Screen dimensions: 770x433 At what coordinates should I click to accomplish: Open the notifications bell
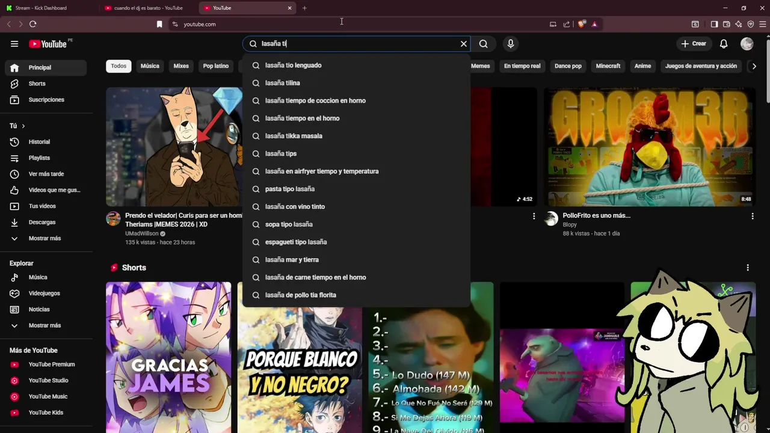click(x=724, y=44)
